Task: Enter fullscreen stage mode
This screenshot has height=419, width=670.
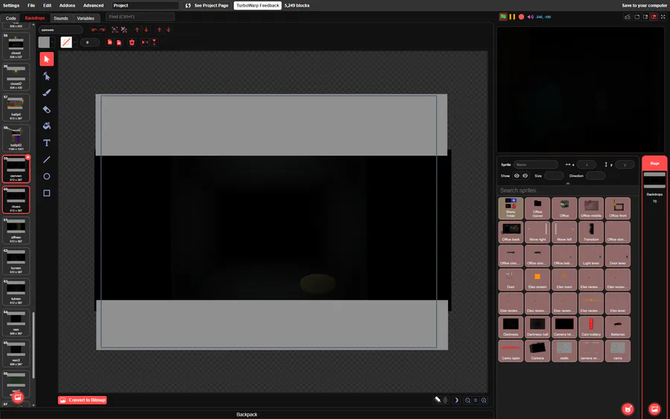Action: pyautogui.click(x=663, y=16)
